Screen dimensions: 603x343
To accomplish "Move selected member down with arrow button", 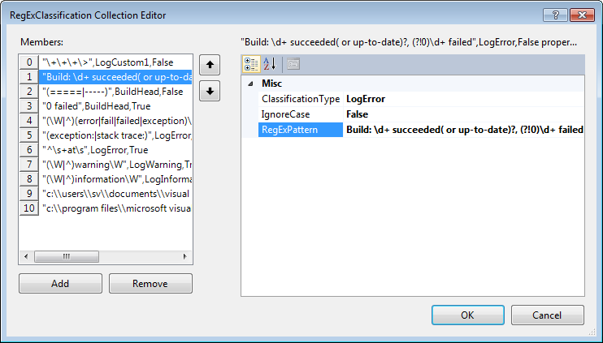I will [210, 91].
